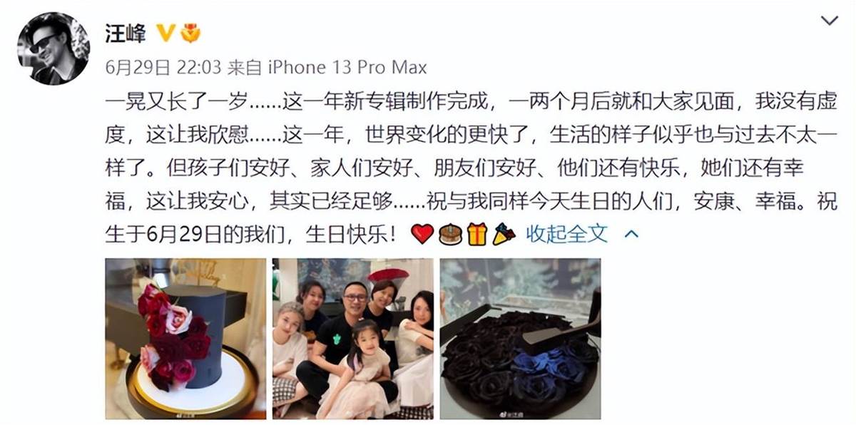Open 汪峰's profile avatar
The image size is (856, 425).
coord(53,48)
